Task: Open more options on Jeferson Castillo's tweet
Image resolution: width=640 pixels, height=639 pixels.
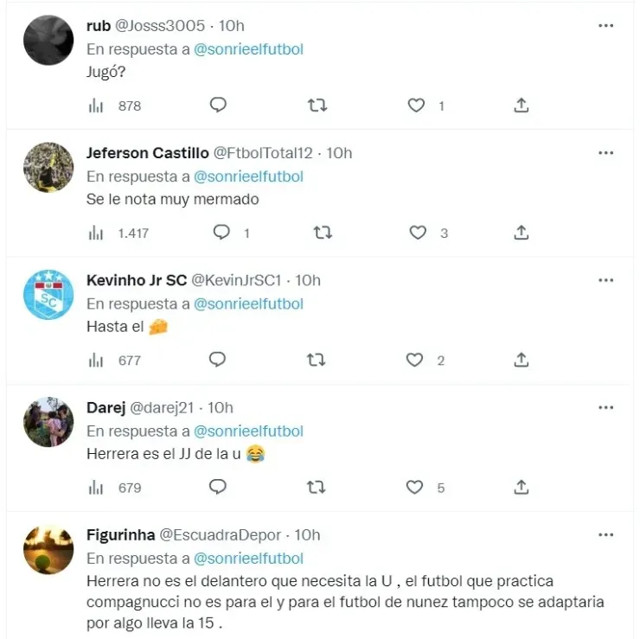Action: pos(605,152)
